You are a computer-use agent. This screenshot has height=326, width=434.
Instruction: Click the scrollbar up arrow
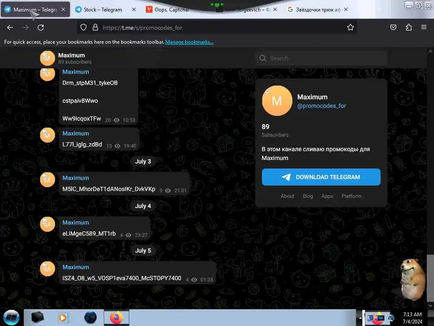tap(430, 51)
